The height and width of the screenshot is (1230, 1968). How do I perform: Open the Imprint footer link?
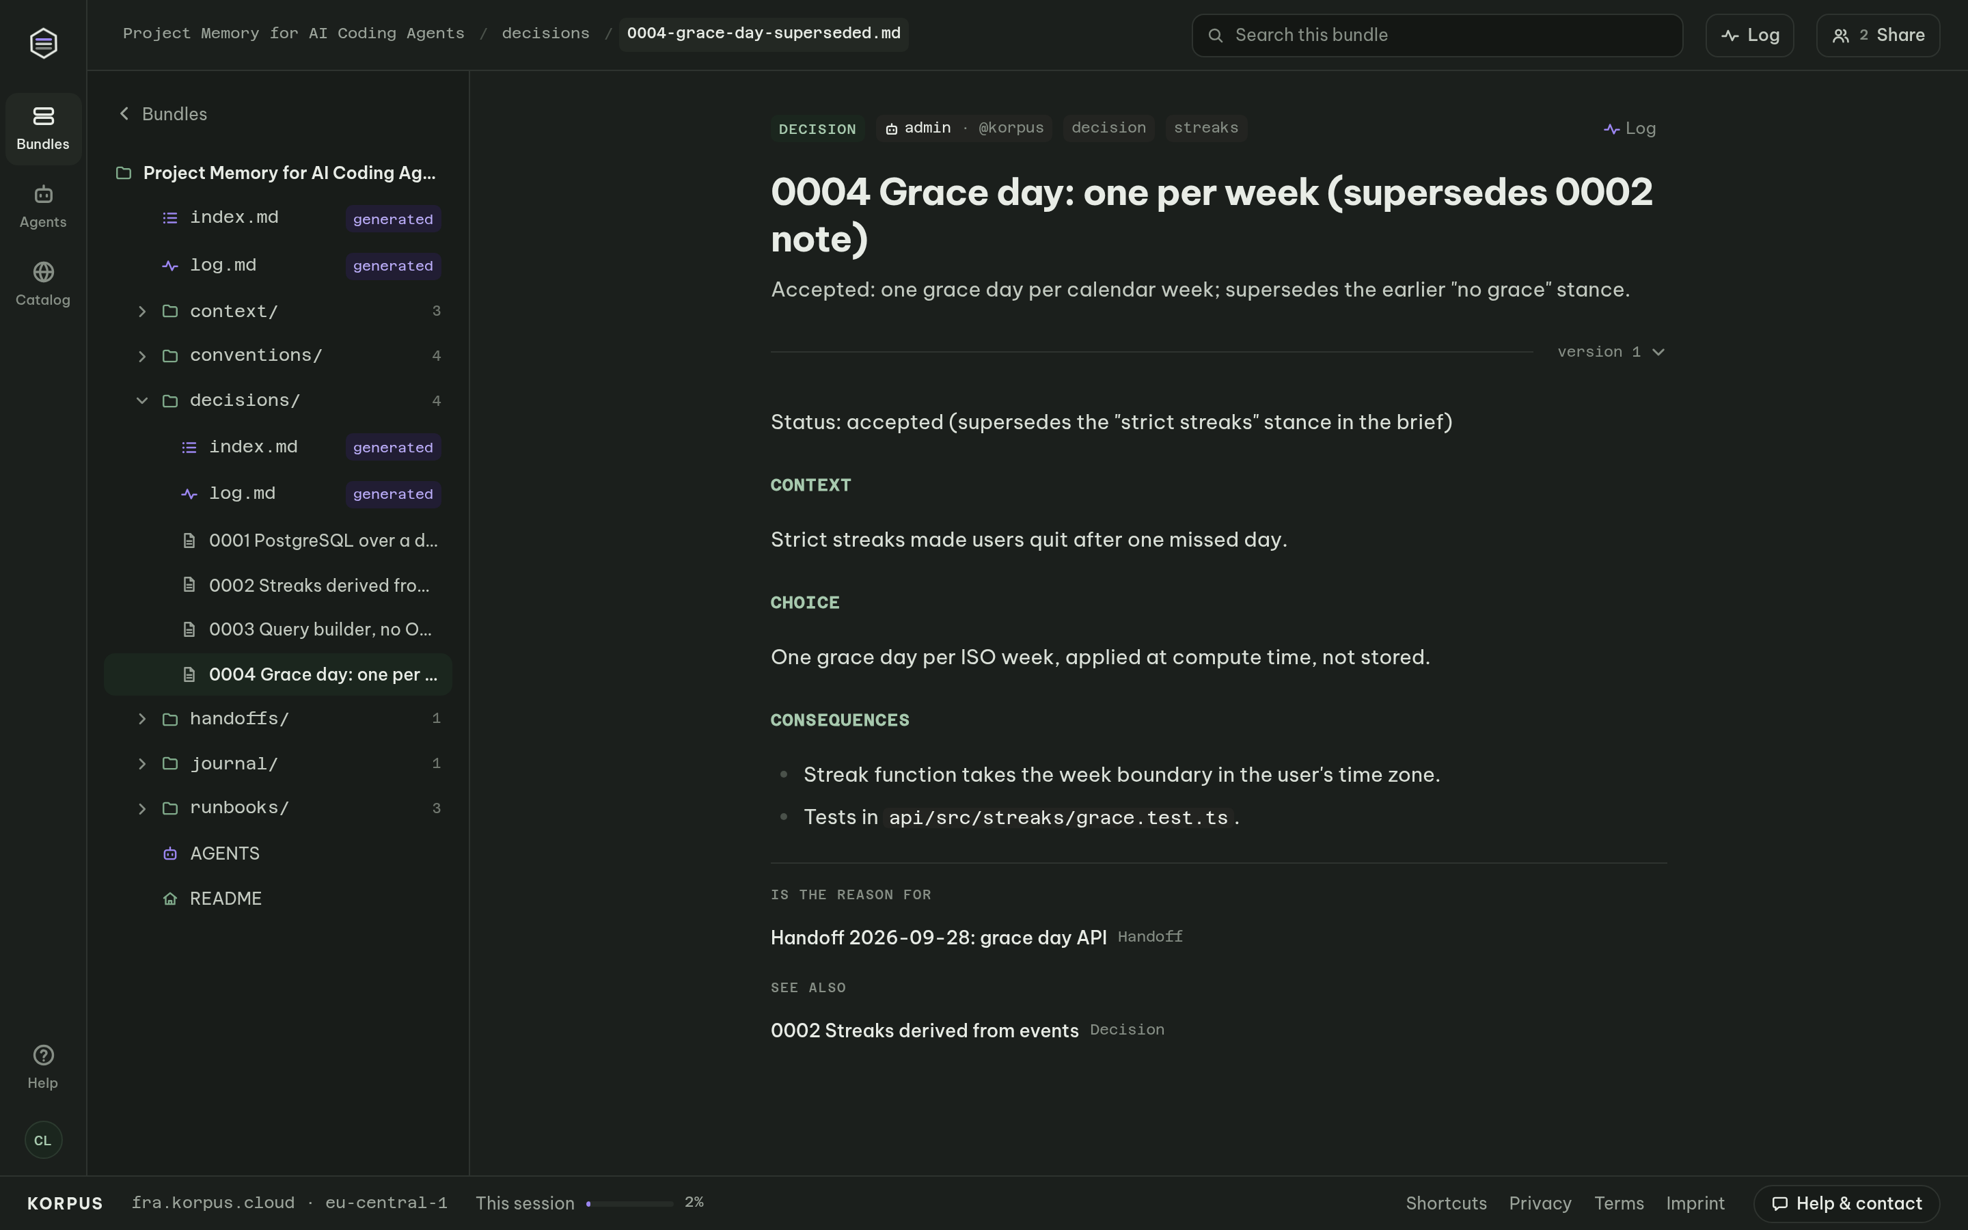pos(1695,1203)
